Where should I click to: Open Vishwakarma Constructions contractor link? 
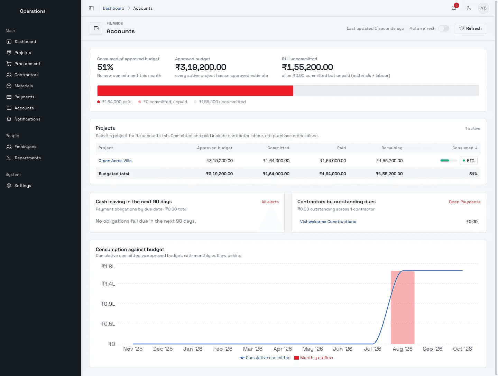328,222
